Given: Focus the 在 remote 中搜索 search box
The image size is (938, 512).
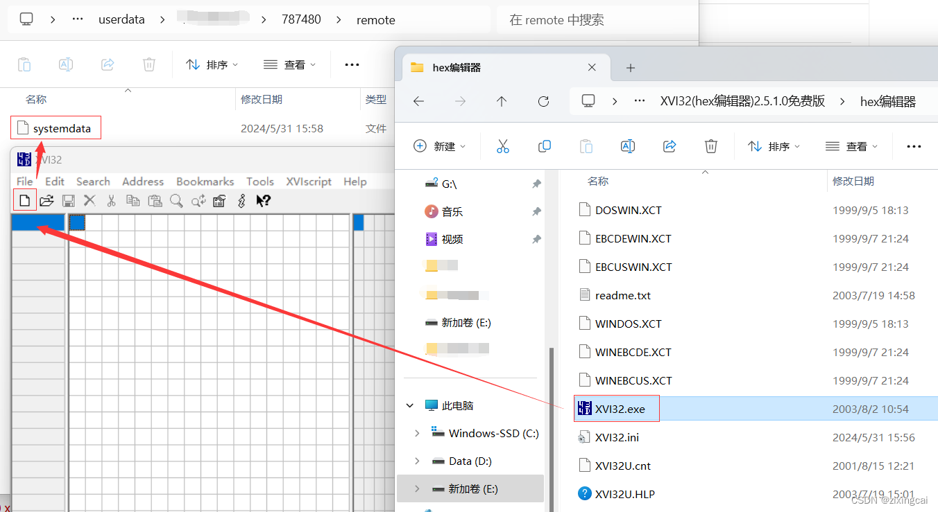Looking at the screenshot, I should pos(597,19).
